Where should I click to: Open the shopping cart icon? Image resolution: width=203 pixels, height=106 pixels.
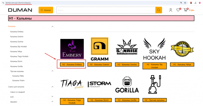point(186,10)
